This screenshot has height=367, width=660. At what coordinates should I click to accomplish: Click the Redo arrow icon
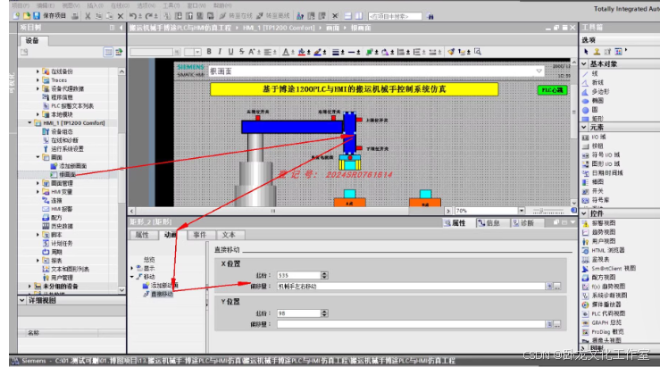[x=148, y=16]
